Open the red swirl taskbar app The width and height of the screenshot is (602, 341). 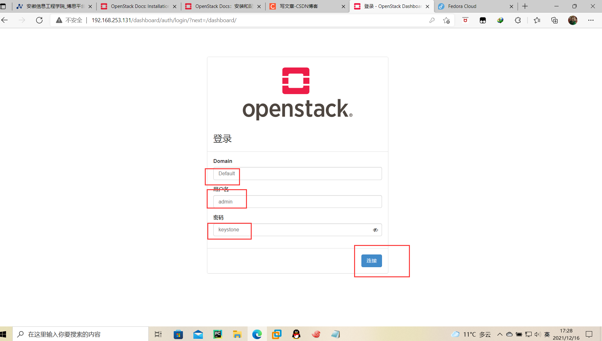click(x=316, y=334)
